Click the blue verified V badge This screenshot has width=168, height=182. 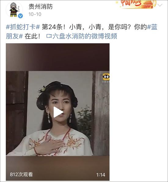(x=20, y=16)
